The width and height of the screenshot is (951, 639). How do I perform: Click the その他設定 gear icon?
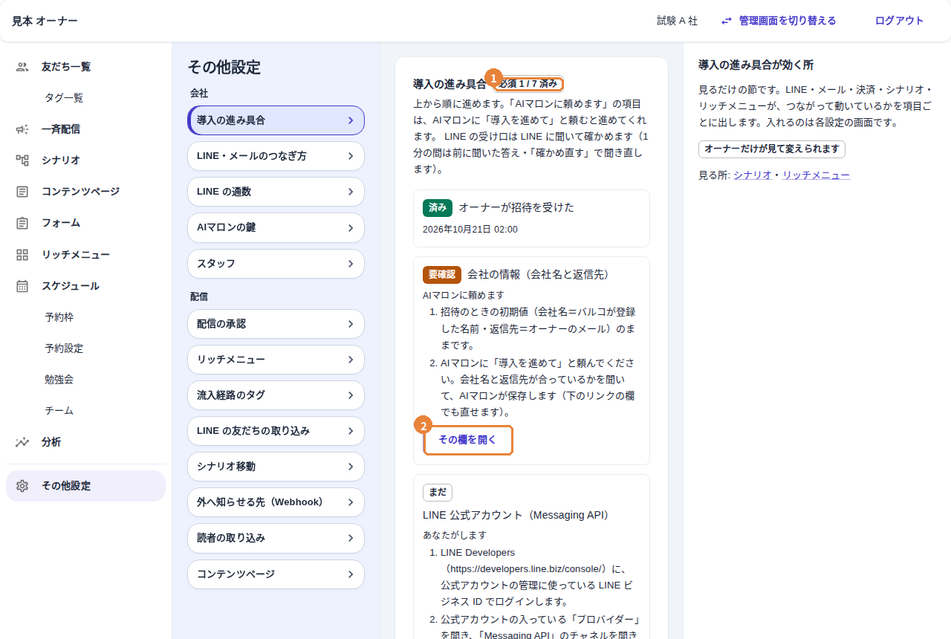(22, 486)
